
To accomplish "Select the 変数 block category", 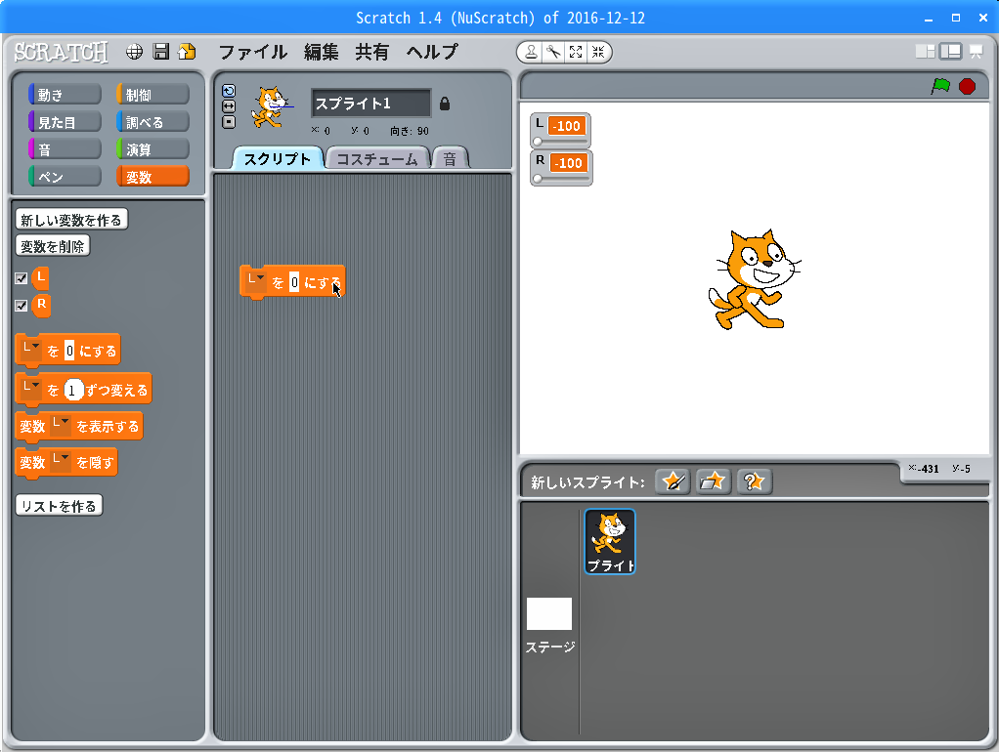I will [x=152, y=177].
